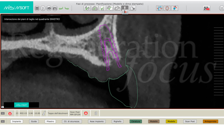Click the Scan Post MM-SP104 cell

pyautogui.click(x=75, y=113)
